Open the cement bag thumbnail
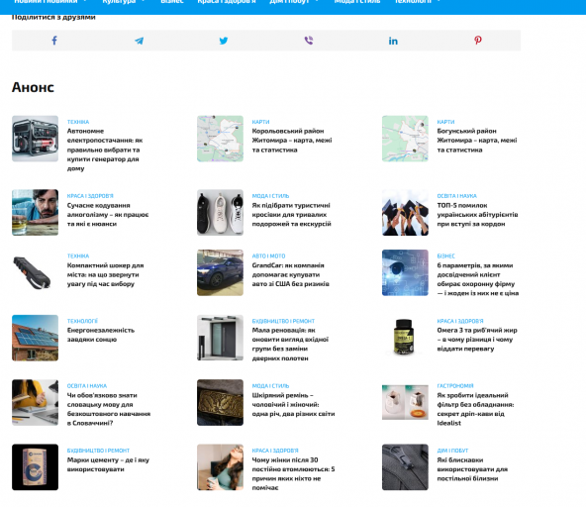 [35, 467]
